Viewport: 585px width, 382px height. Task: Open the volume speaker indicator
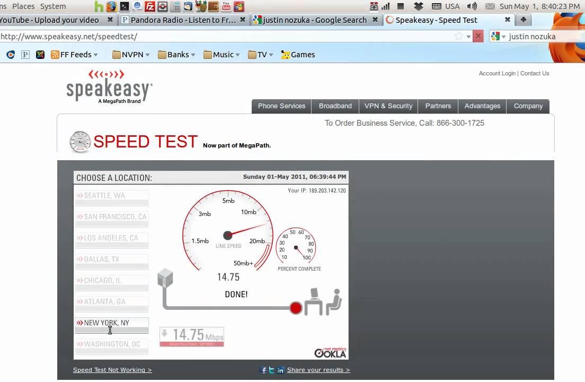click(472, 6)
